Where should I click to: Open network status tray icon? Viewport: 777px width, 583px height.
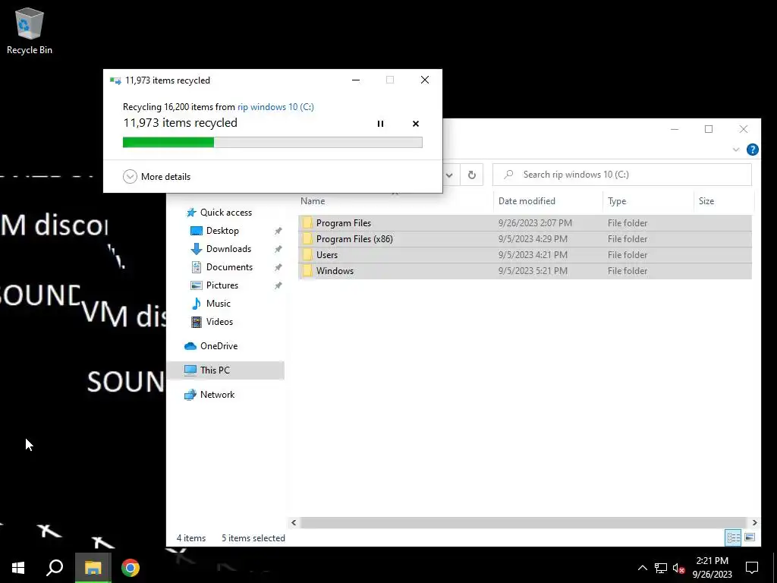[x=661, y=568]
